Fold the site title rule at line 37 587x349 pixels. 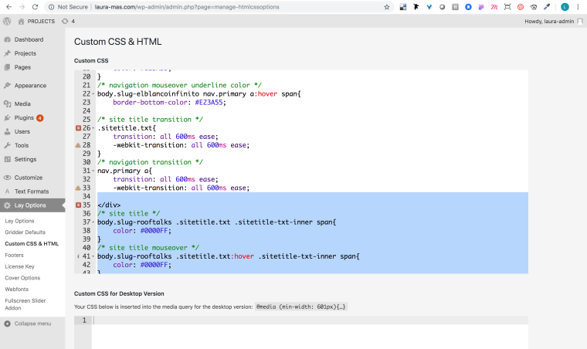tap(93, 222)
